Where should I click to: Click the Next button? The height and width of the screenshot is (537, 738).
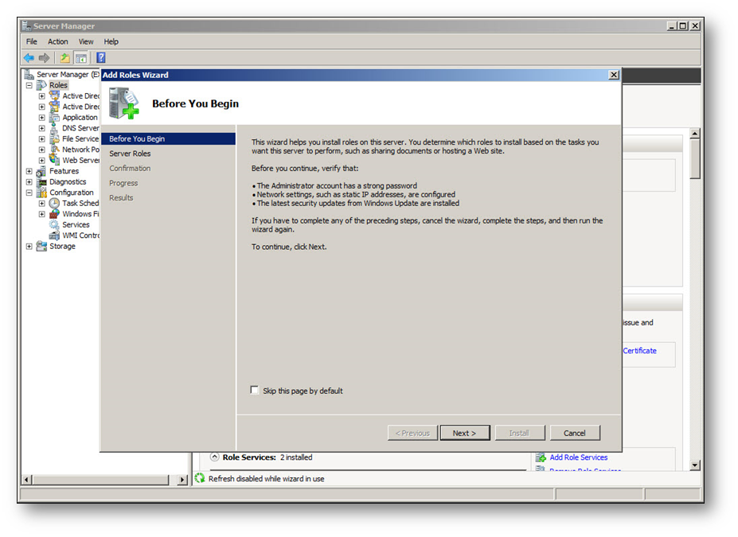[464, 433]
